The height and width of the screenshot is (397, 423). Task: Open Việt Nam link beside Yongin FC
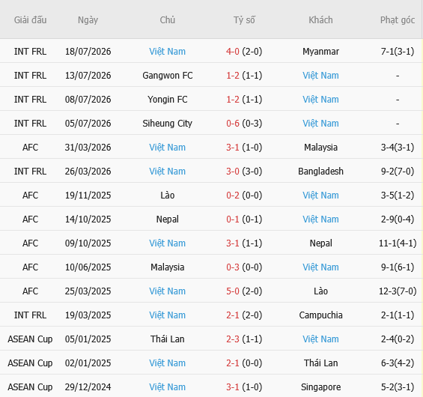(x=320, y=100)
